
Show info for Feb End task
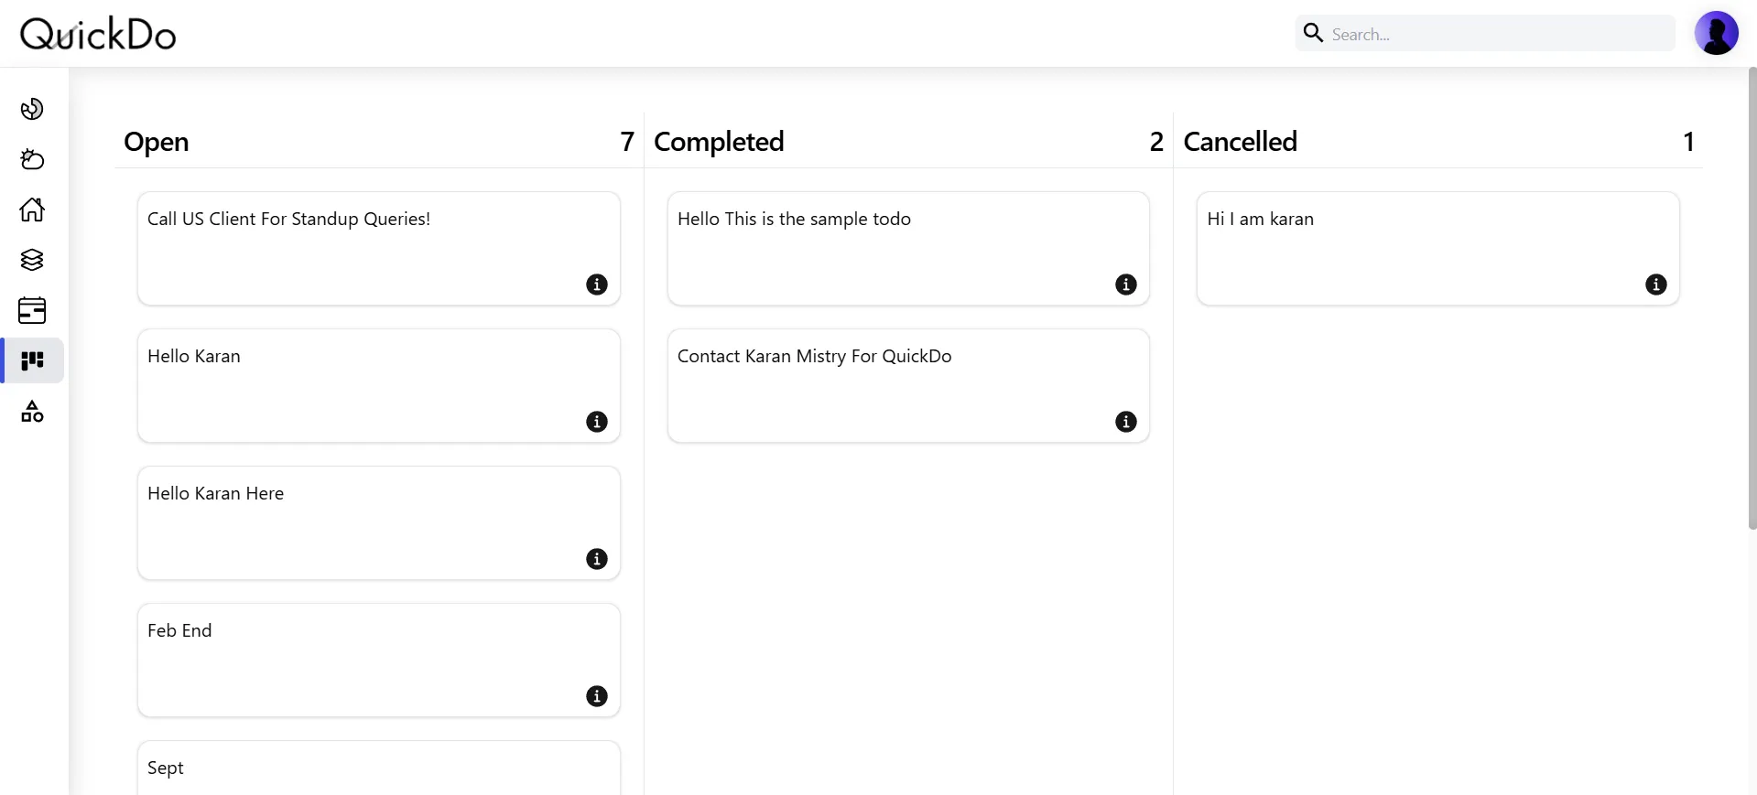pyautogui.click(x=597, y=696)
